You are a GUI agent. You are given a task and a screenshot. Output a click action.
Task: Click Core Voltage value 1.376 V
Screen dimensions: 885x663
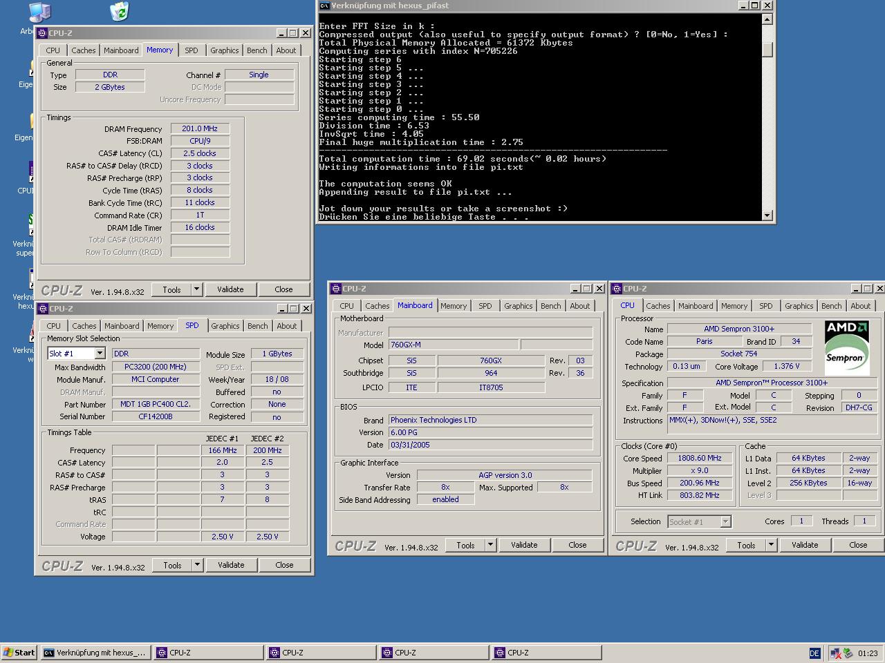[787, 366]
